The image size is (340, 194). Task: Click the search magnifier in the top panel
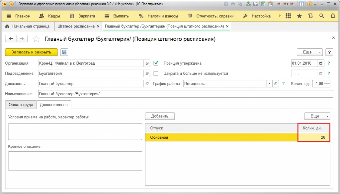(321, 16)
